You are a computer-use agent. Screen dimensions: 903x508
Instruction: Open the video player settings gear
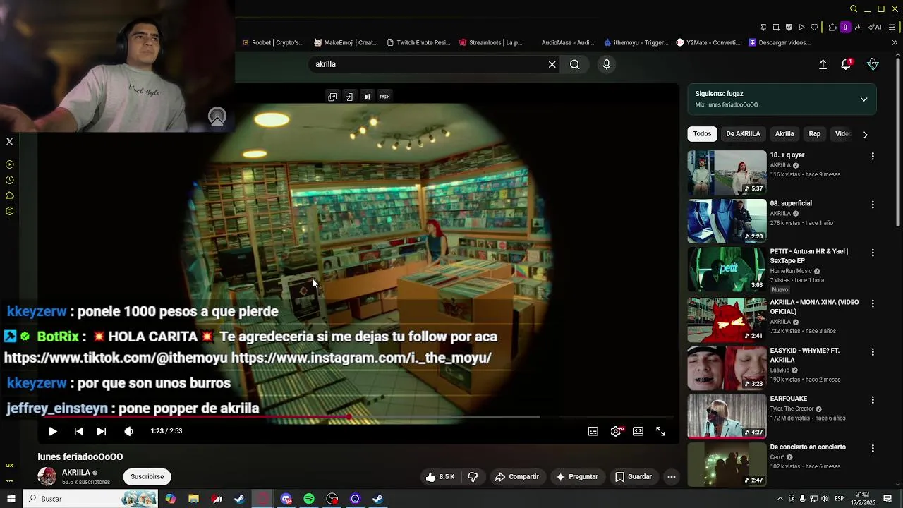coord(616,431)
